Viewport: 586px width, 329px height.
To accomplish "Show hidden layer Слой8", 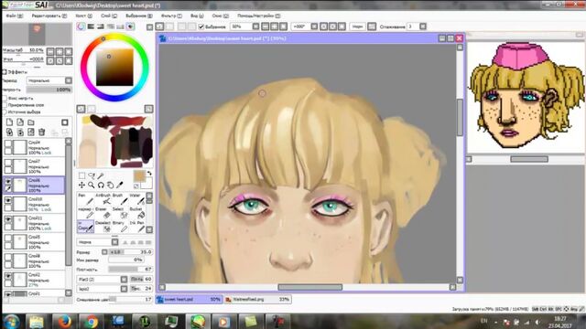I will coord(8,257).
